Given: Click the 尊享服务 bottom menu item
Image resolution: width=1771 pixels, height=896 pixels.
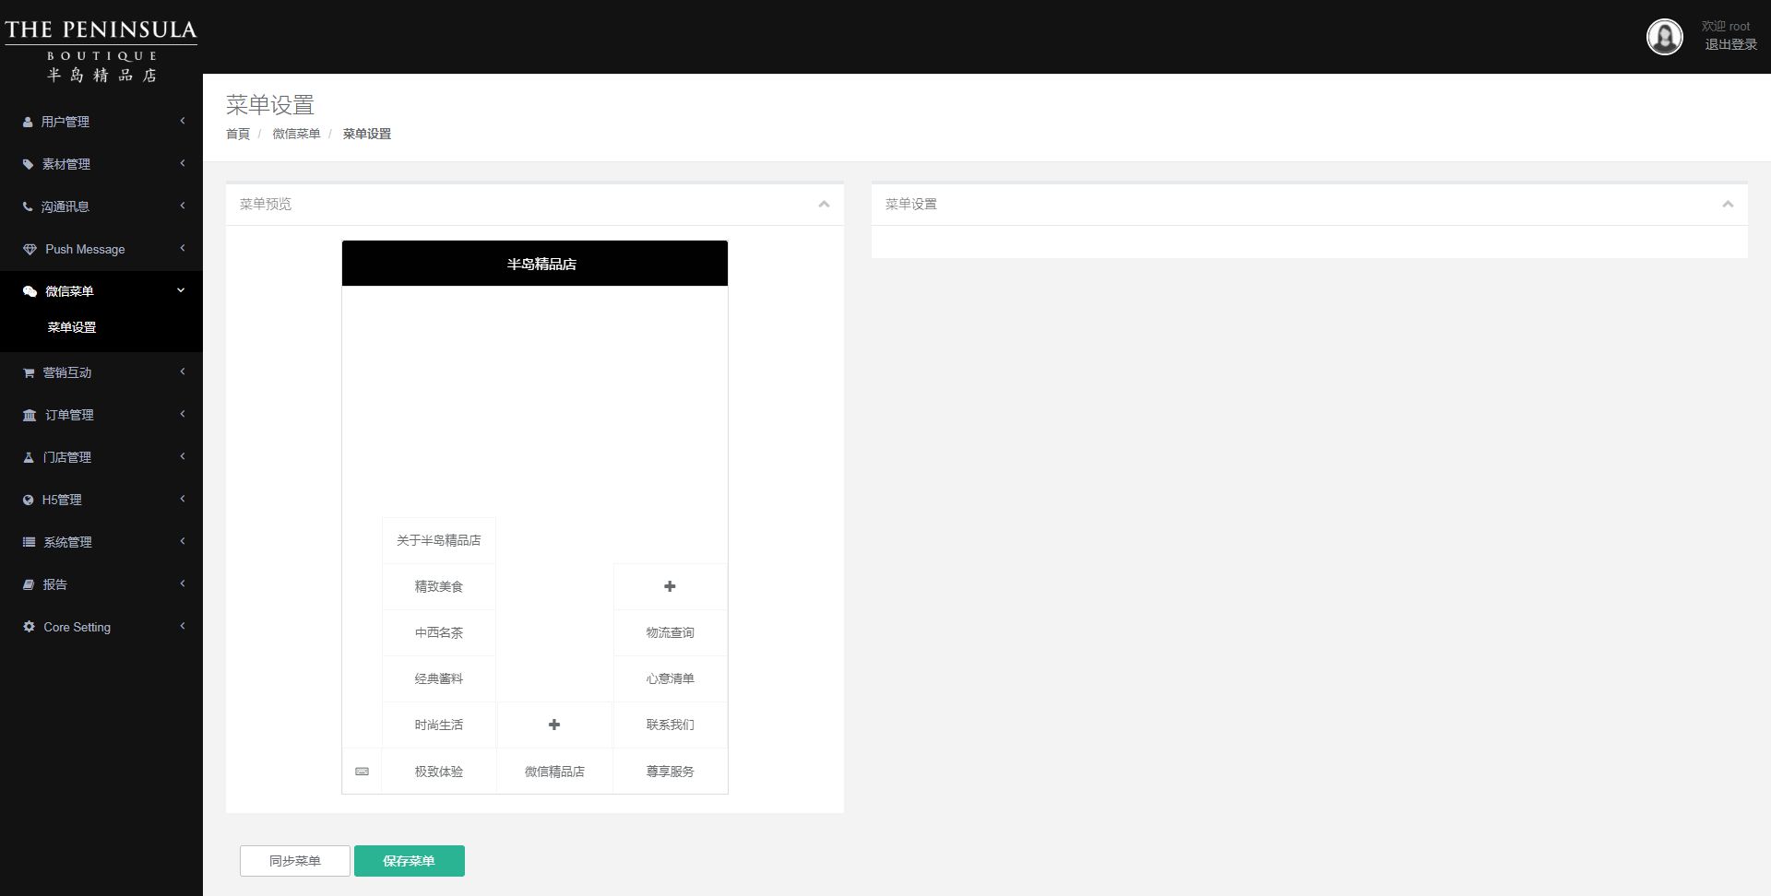Looking at the screenshot, I should (670, 772).
